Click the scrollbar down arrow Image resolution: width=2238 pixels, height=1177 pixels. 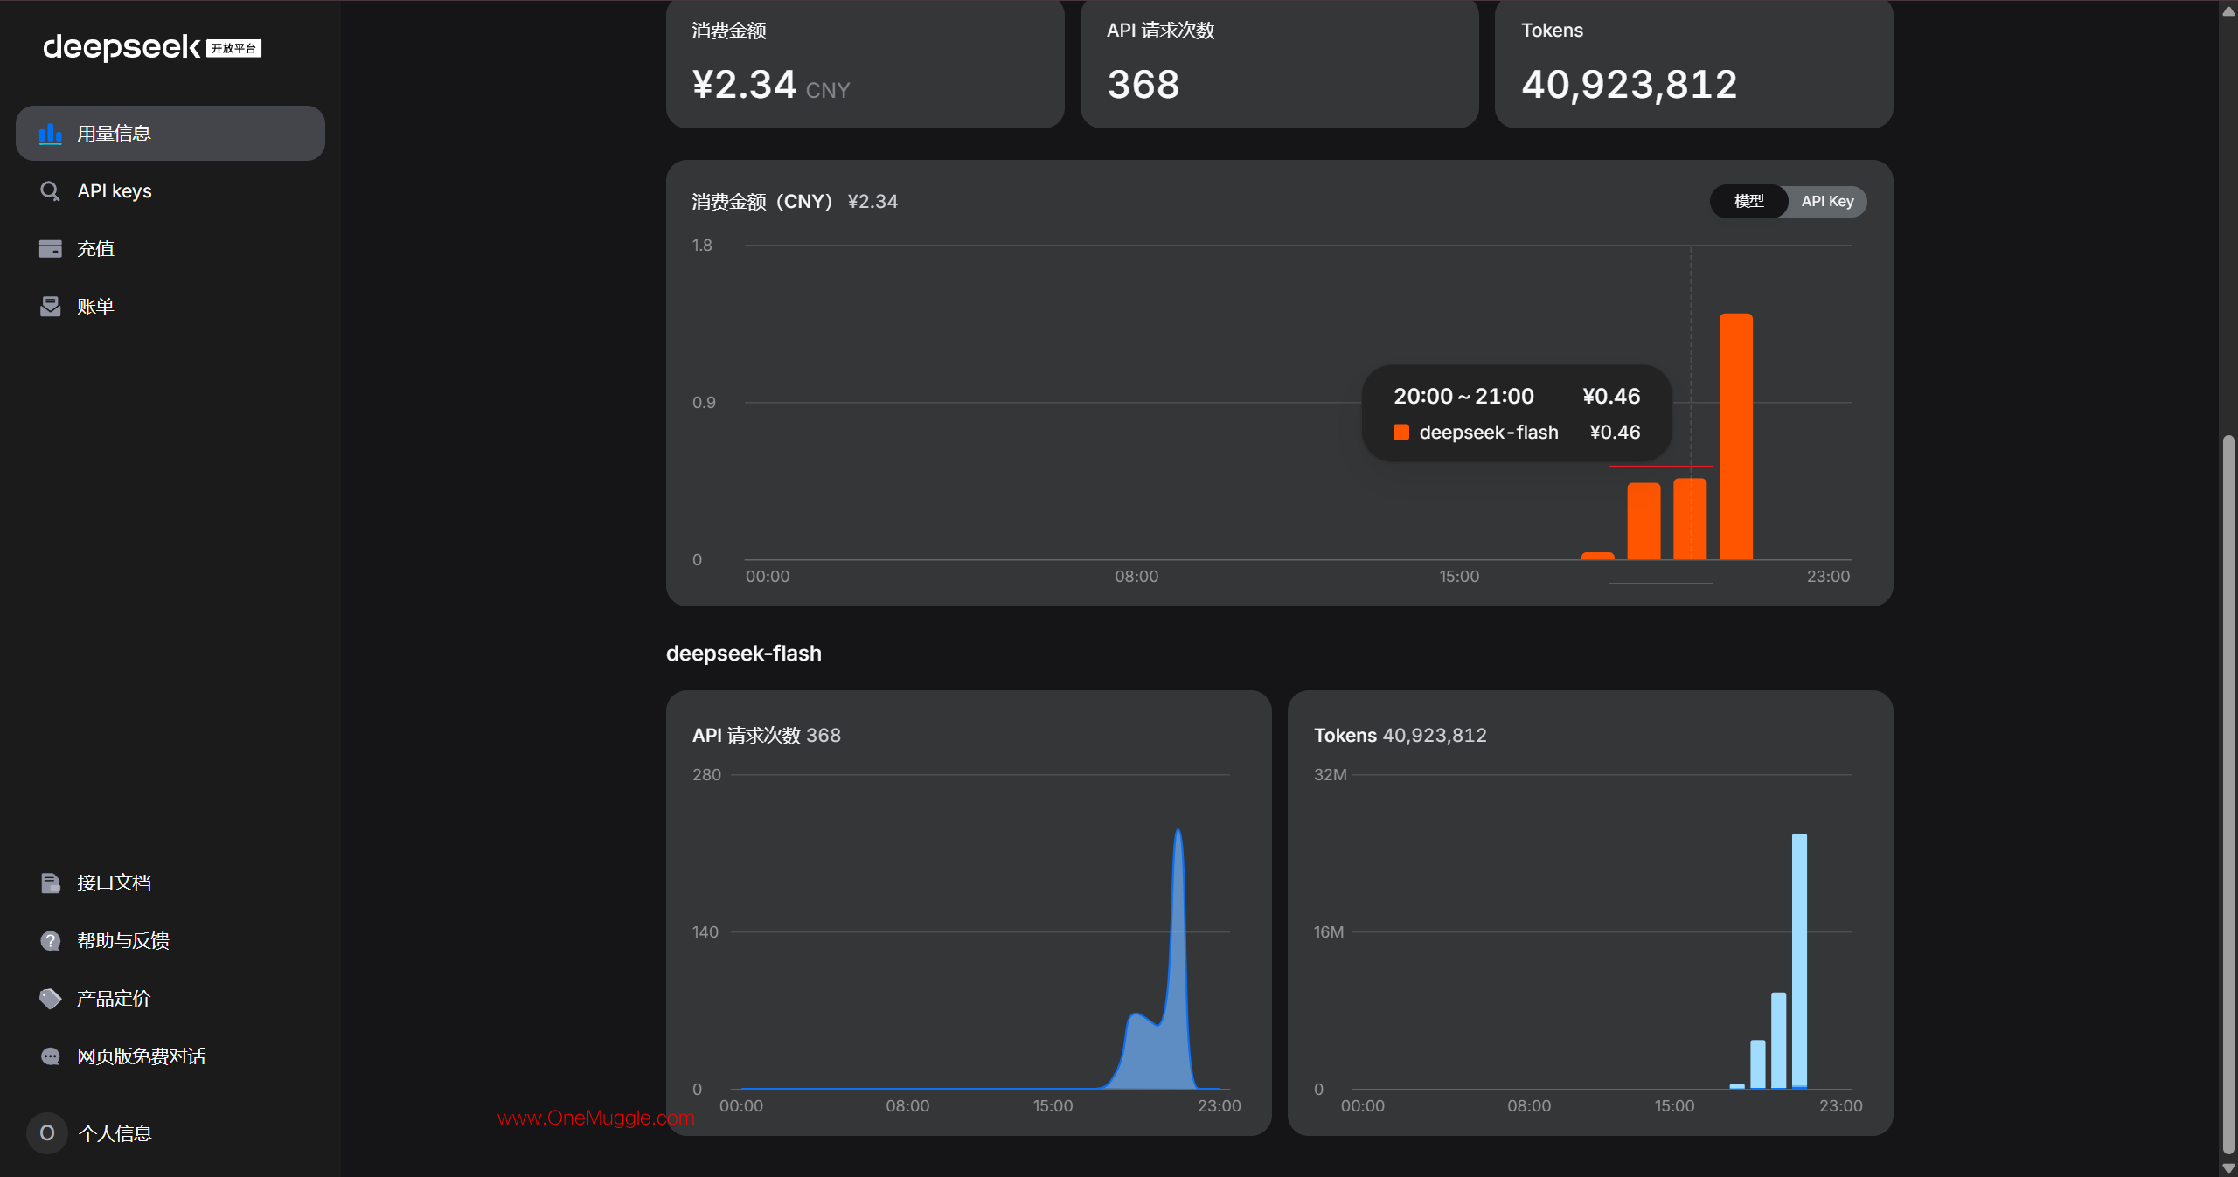(x=2228, y=1168)
